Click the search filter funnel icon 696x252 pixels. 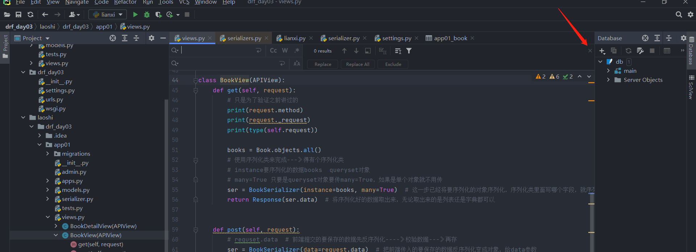409,51
